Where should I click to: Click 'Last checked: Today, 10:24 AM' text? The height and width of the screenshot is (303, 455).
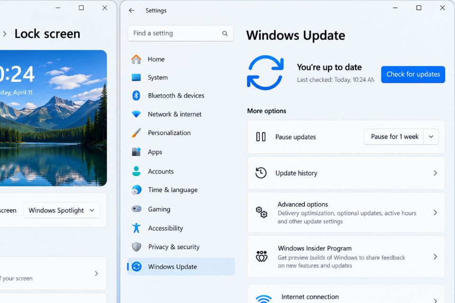pyautogui.click(x=336, y=80)
